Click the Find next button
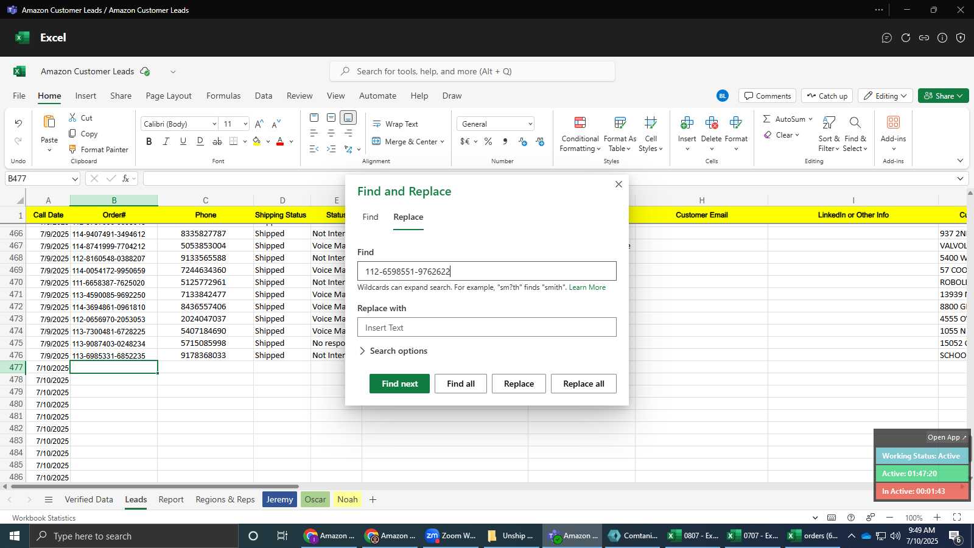974x548 pixels. tap(399, 384)
